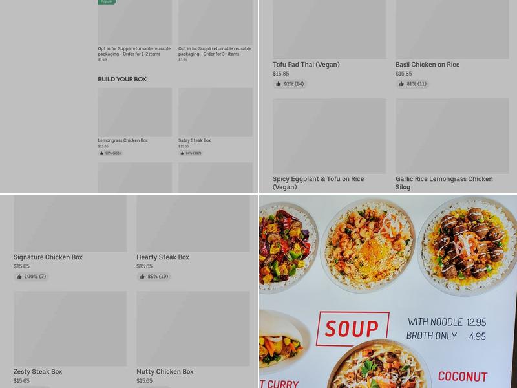Click thumbs-up icon under Tofu Pad Thai
The width and height of the screenshot is (517, 388).
[279, 84]
